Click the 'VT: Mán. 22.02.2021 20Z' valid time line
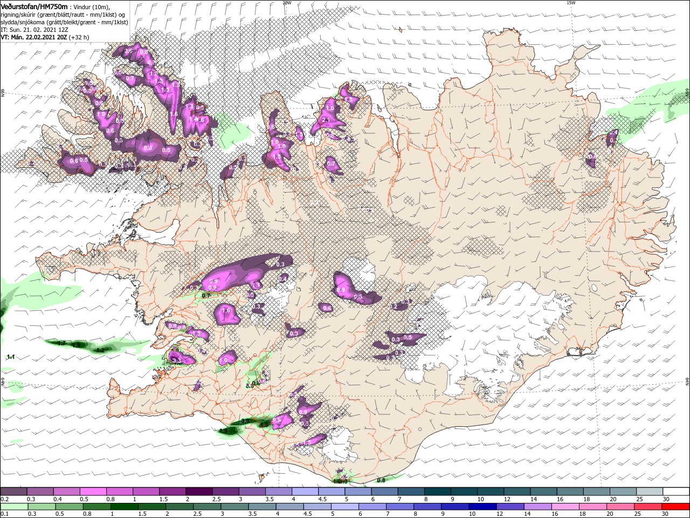Screen dimensions: 690x518 [33, 37]
